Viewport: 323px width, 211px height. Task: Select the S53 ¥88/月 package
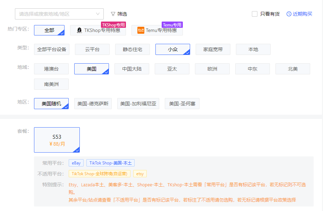coord(57,140)
